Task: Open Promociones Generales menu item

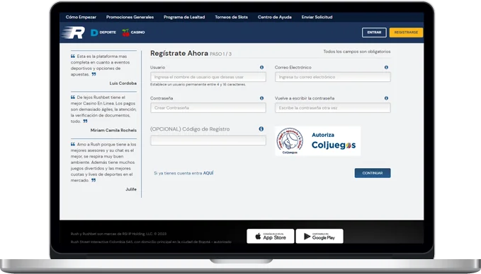Action: (130, 17)
